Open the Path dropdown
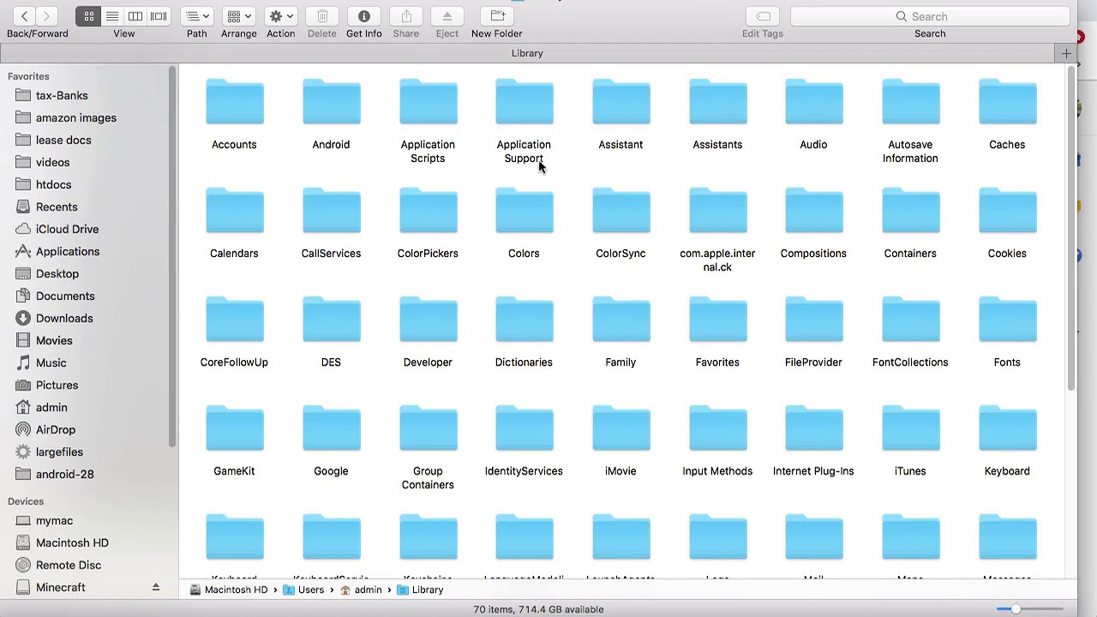Image resolution: width=1097 pixels, height=617 pixels. click(197, 16)
